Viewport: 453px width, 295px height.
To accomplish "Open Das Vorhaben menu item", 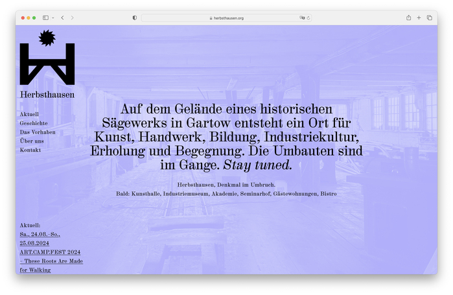I will [x=38, y=132].
